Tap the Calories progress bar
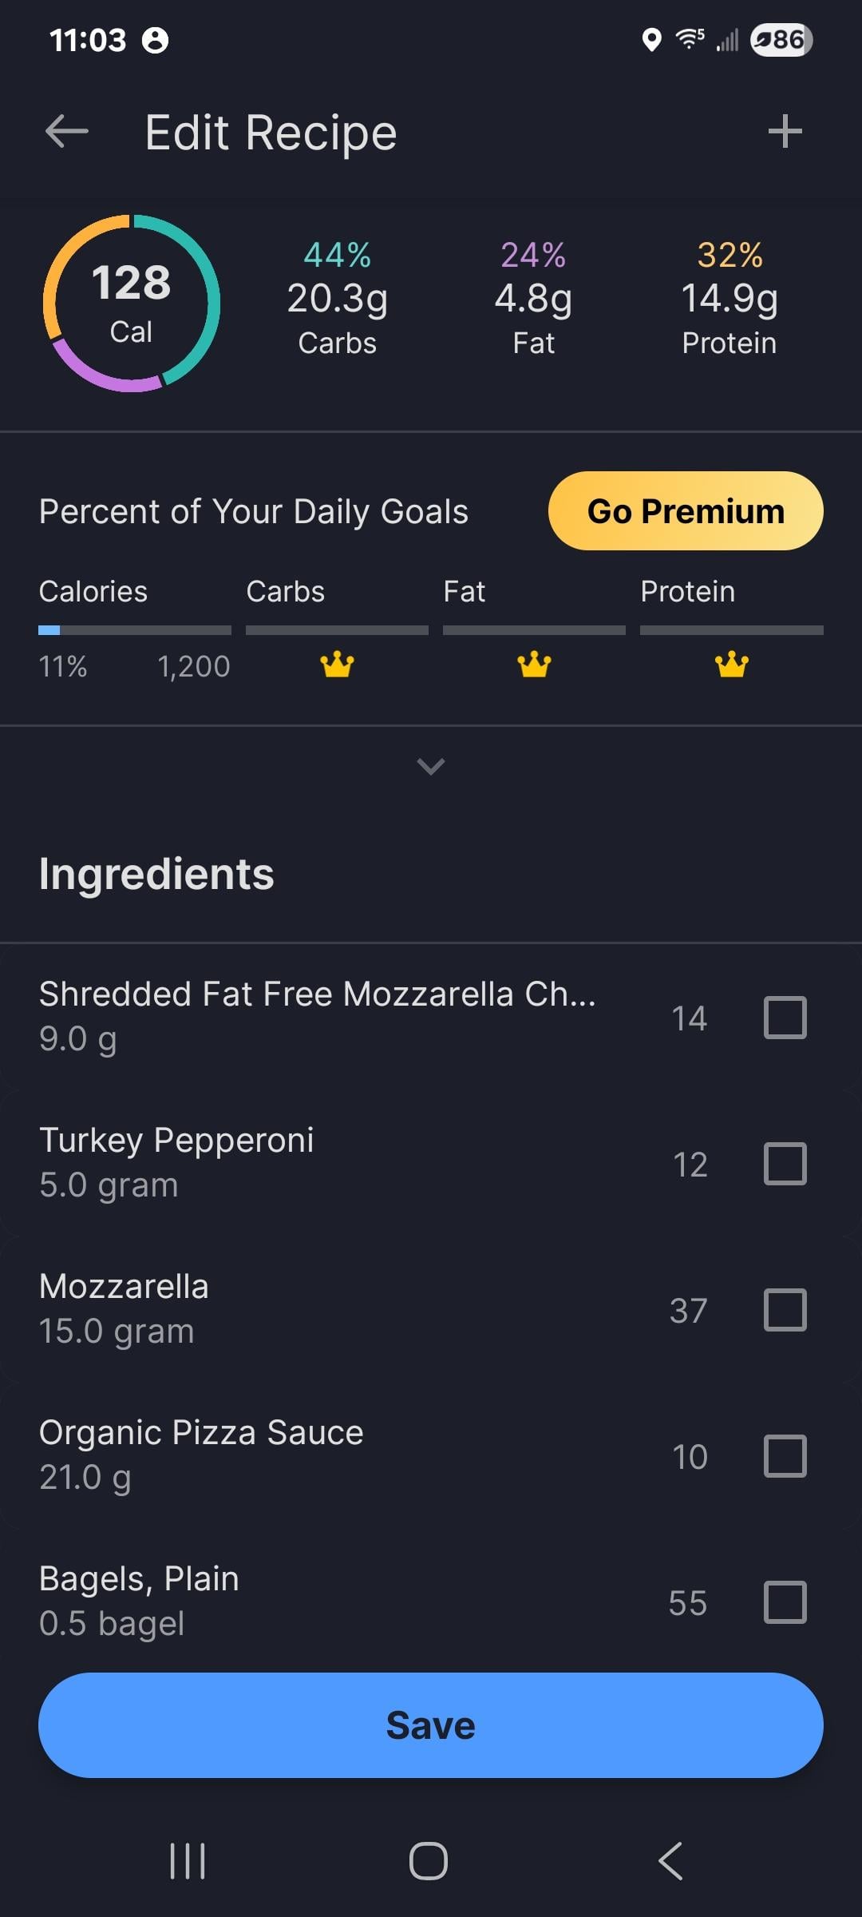The image size is (862, 1917). (x=135, y=630)
